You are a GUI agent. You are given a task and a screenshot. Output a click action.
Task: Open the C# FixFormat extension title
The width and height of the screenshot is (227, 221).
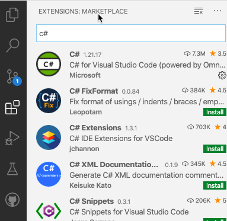click(94, 91)
